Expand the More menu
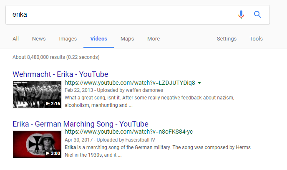This screenshot has width=287, height=170. click(x=154, y=39)
